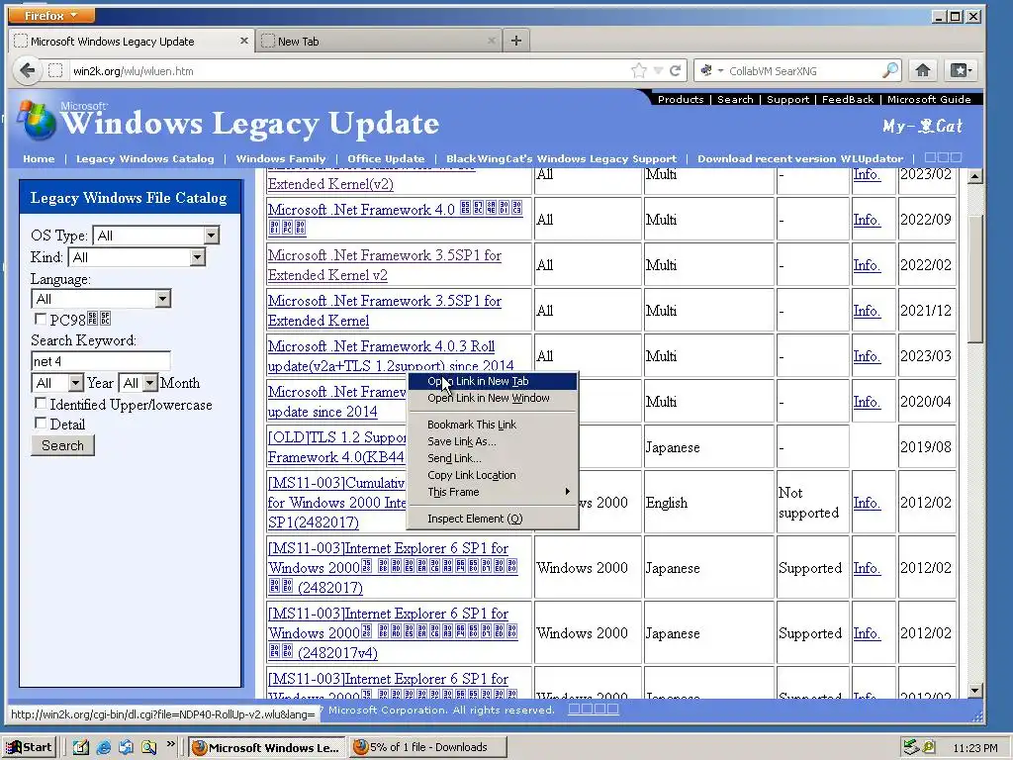
Task: Click the URL address bar
Action: tap(349, 70)
